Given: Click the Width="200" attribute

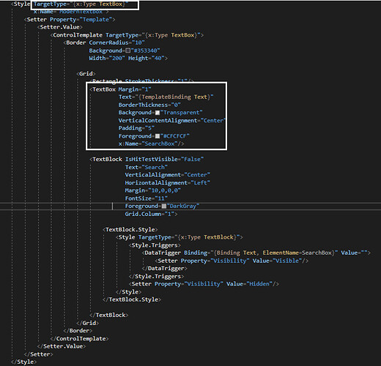Looking at the screenshot, I should 107,59.
